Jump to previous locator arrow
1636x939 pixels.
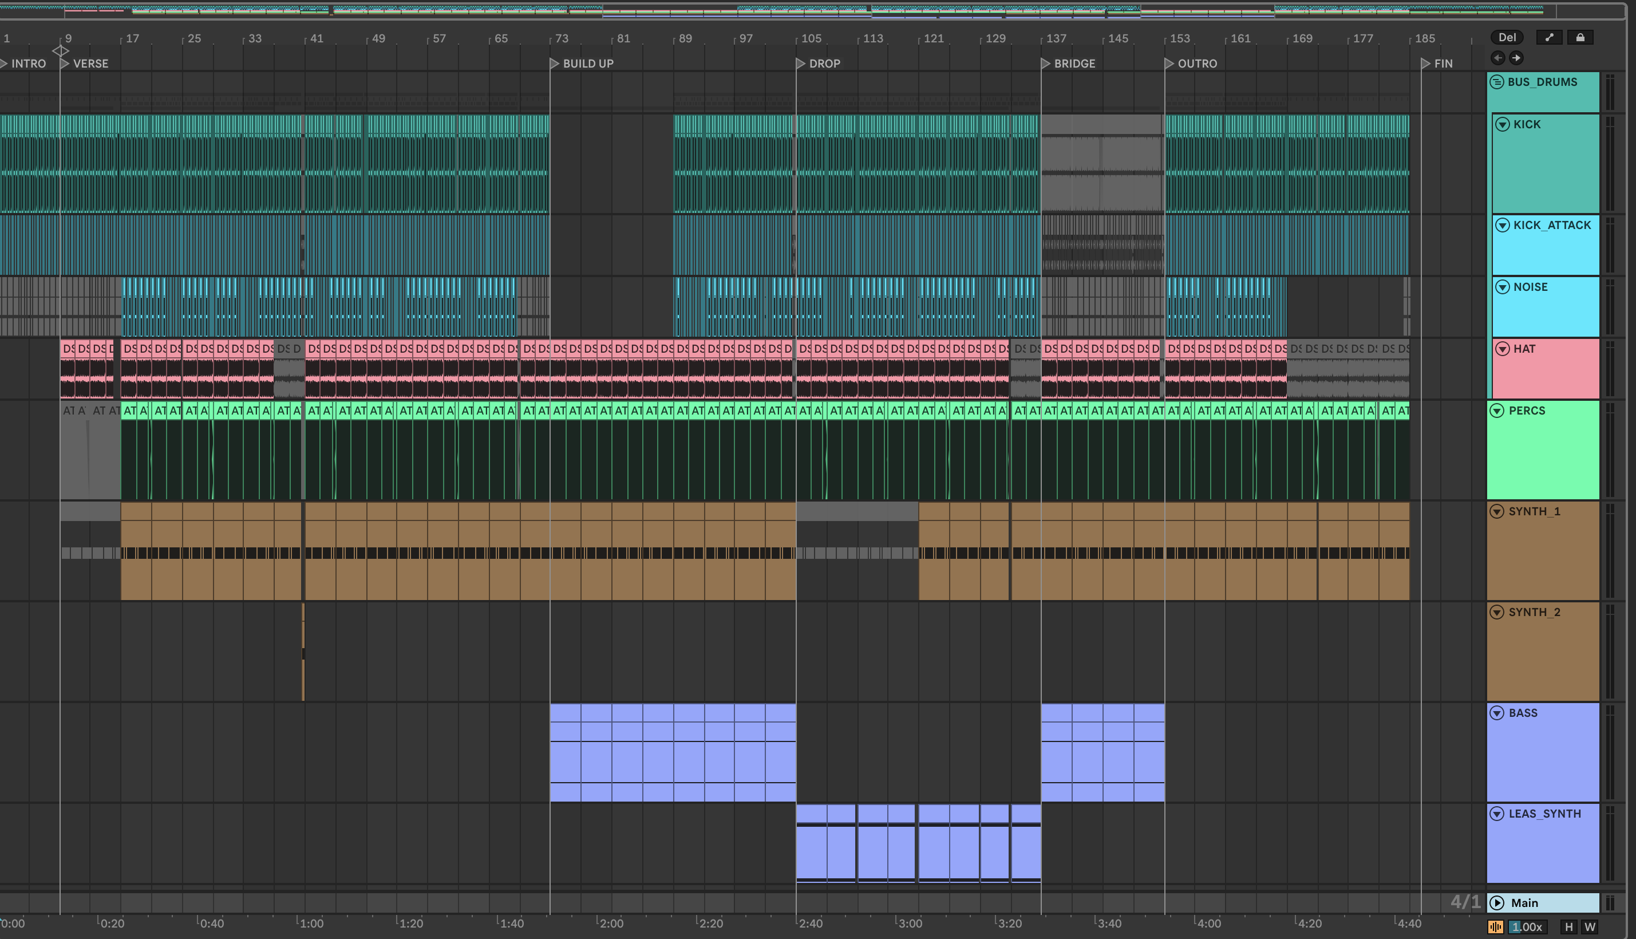(x=1498, y=58)
